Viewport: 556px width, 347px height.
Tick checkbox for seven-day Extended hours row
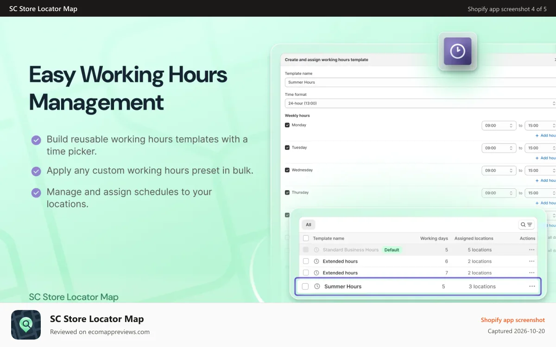(306, 273)
